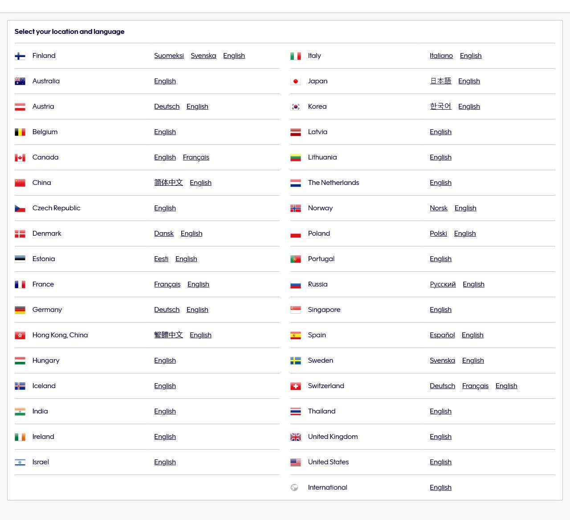The width and height of the screenshot is (570, 520).
Task: Select Русский for Russia
Action: [443, 284]
